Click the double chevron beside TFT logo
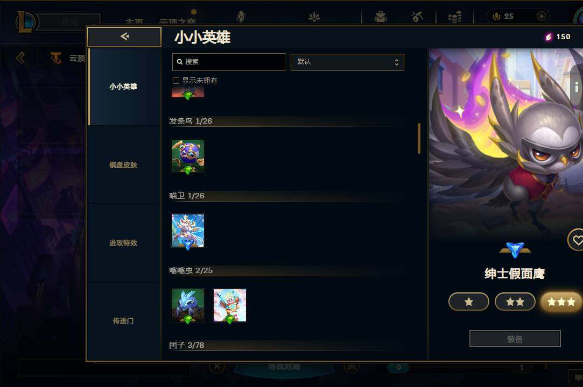 tap(20, 58)
